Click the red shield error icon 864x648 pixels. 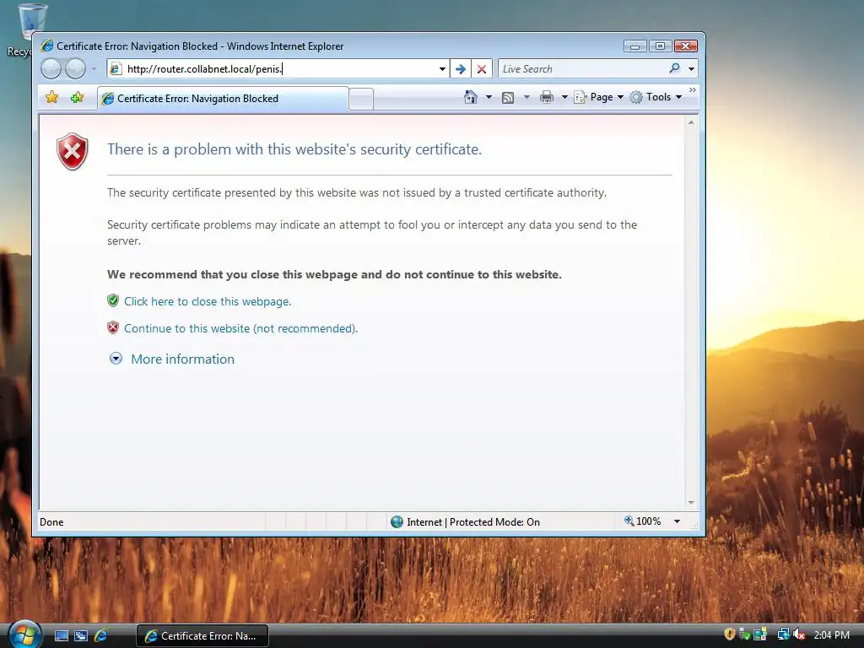[x=73, y=151]
